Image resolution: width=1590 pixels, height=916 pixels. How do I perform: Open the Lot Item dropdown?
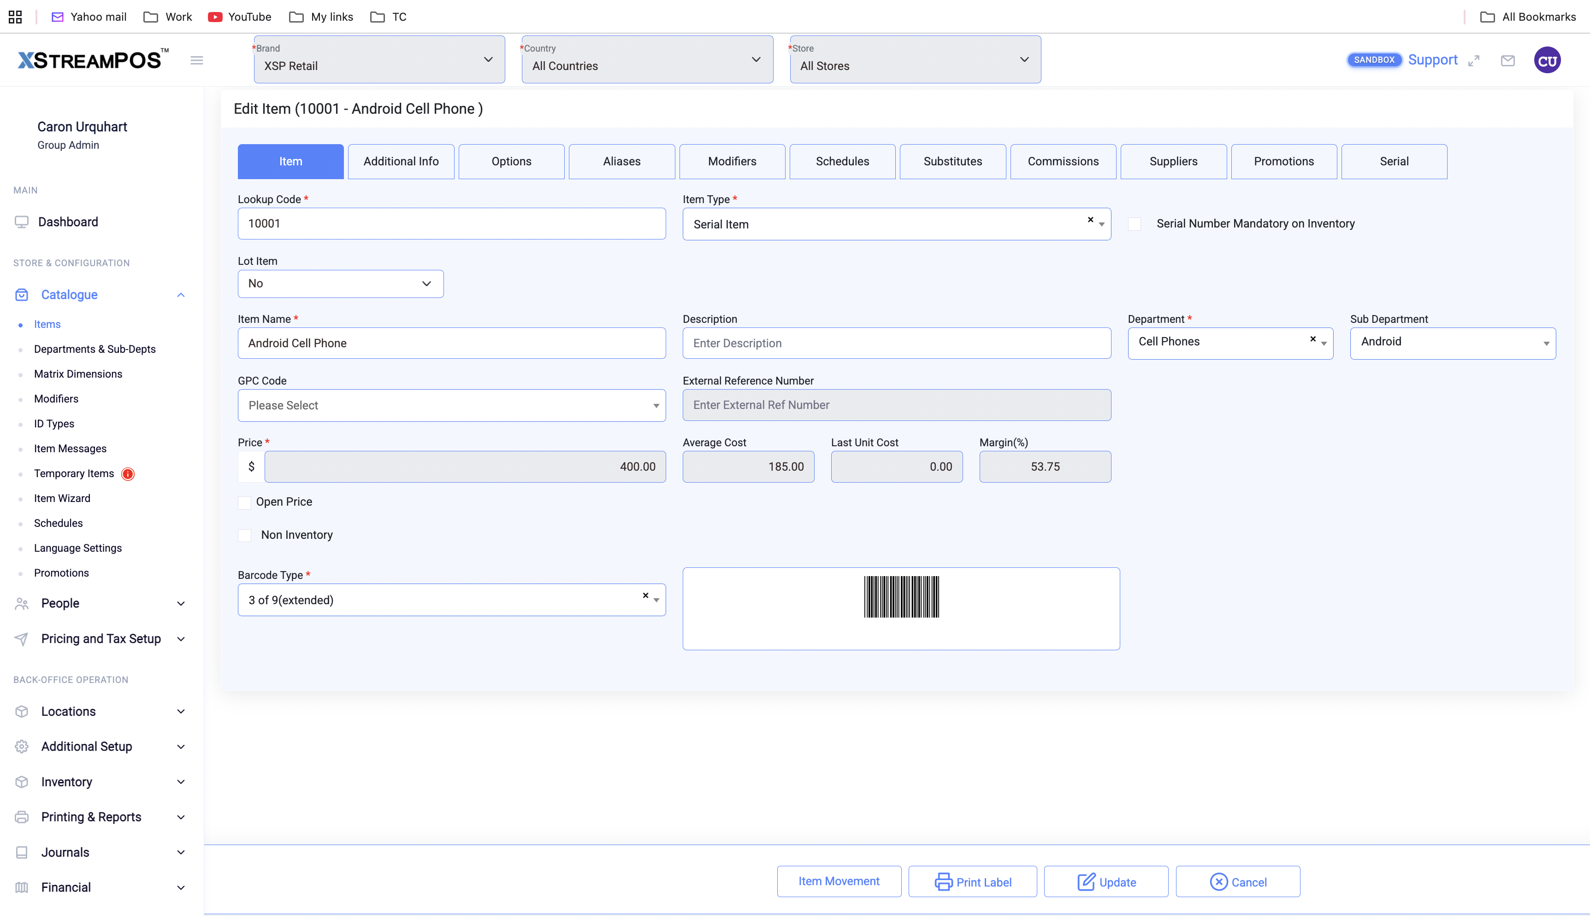coord(341,284)
